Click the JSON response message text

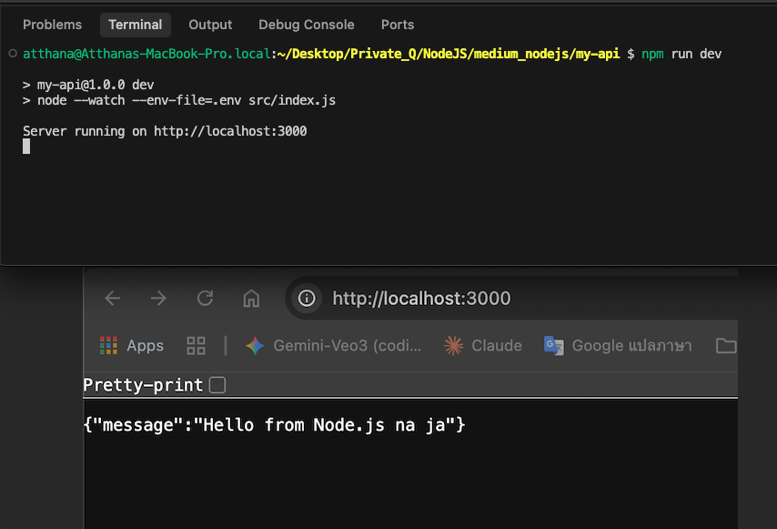274,425
